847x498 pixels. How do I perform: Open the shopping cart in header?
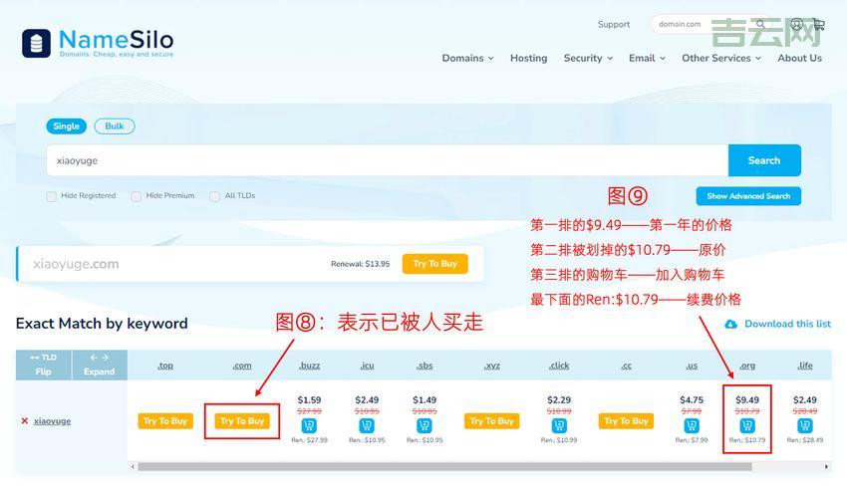(818, 24)
